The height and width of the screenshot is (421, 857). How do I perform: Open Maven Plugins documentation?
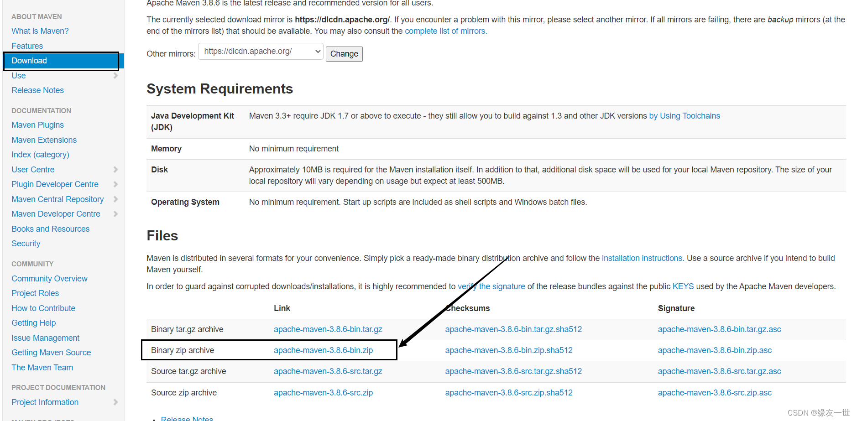(x=37, y=125)
